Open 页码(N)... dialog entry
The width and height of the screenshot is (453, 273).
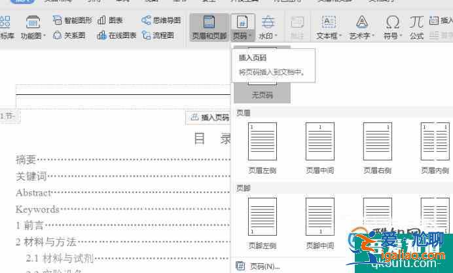[x=258, y=266]
